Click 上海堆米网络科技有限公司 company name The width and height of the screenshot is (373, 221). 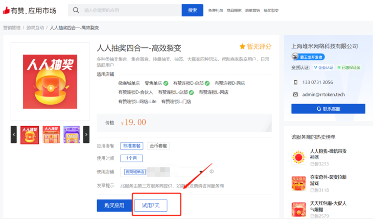324,46
